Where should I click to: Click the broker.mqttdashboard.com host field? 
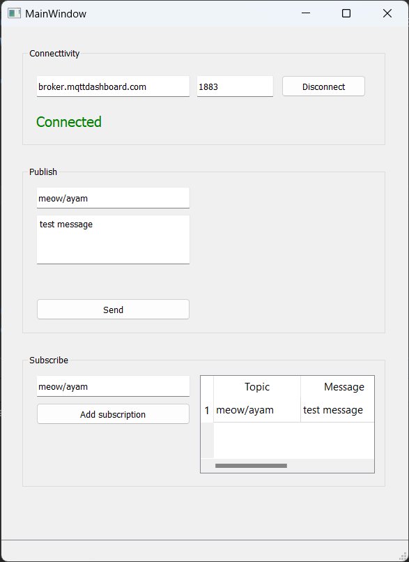coord(113,86)
